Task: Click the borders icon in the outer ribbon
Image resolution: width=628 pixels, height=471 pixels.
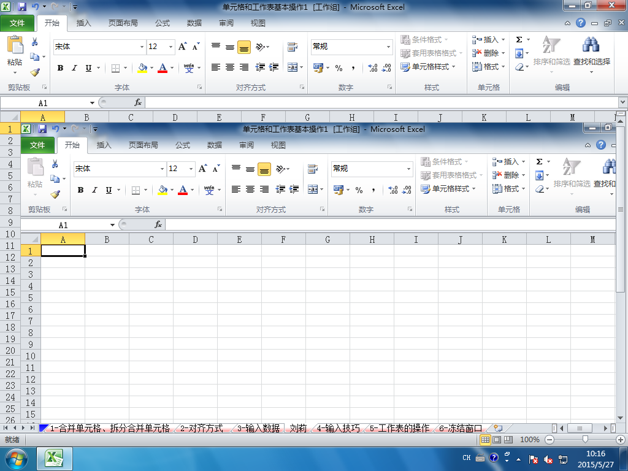Action: (115, 68)
